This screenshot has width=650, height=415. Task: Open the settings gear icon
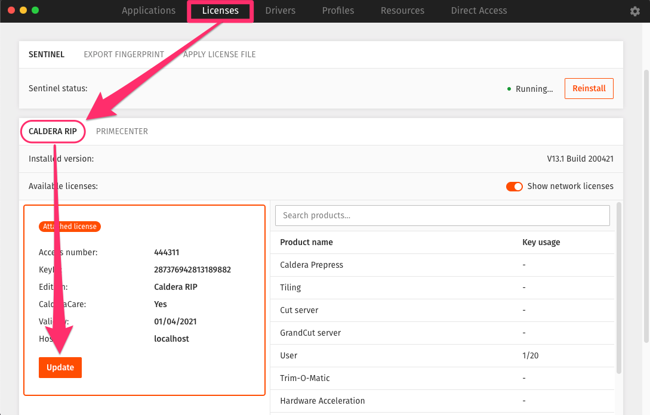634,11
